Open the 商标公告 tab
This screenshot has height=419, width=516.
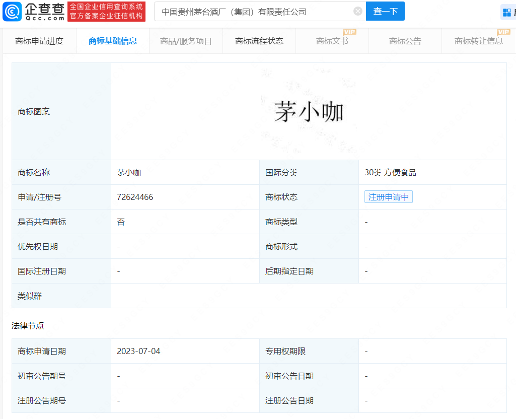[x=405, y=41]
